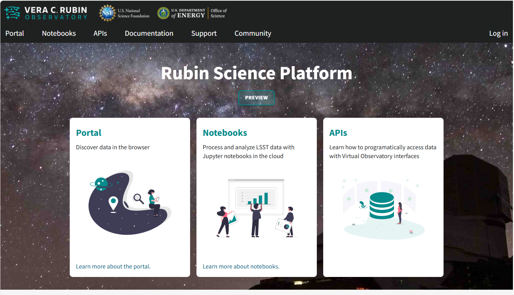514x295 pixels.
Task: Click the Rubin constellation logo mark
Action: pos(12,12)
